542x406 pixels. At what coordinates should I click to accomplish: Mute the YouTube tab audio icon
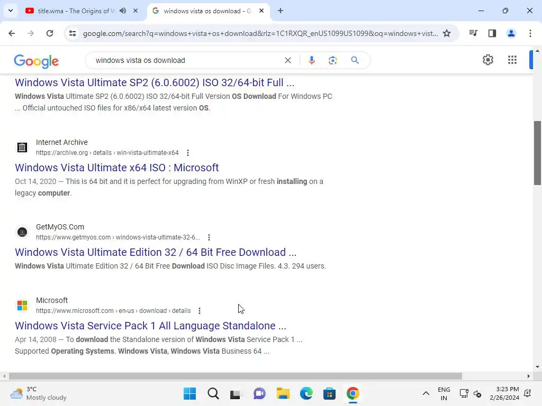pyautogui.click(x=123, y=11)
